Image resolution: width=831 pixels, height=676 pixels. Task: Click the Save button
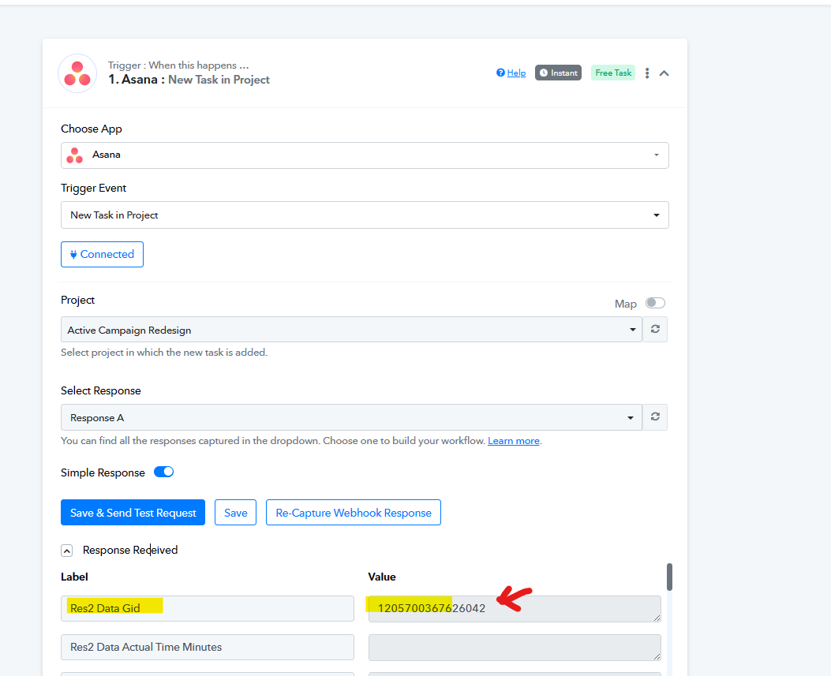point(236,512)
